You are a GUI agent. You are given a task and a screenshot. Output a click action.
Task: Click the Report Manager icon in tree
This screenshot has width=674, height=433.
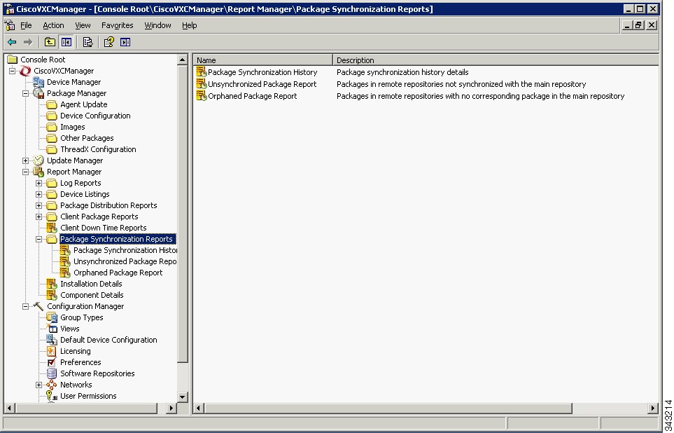[x=38, y=172]
